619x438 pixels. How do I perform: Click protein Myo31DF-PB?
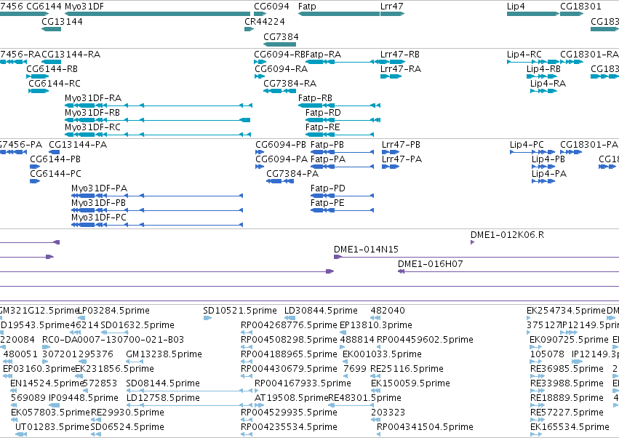[157, 210]
